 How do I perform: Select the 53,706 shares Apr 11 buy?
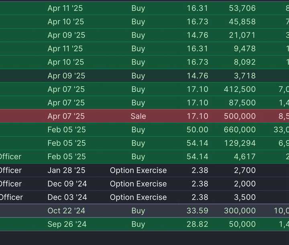(x=144, y=8)
